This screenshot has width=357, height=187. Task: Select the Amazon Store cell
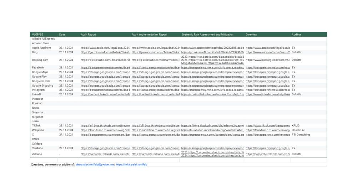pos(41,43)
